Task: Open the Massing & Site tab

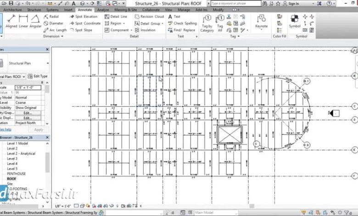Action: coord(125,10)
